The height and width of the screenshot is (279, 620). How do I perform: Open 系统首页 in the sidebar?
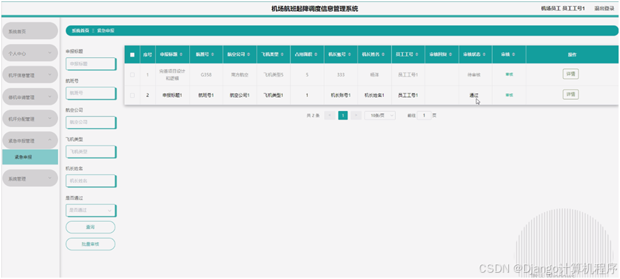coord(30,31)
